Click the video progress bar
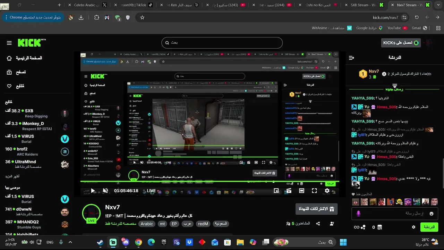Screen dimensions: 444x250 tap(210, 182)
